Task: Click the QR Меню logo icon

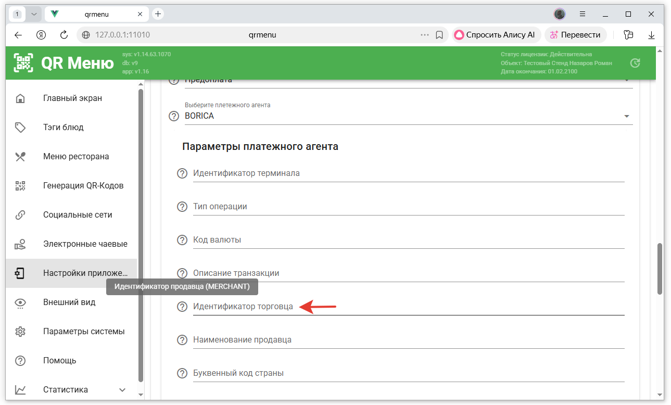Action: (23, 63)
